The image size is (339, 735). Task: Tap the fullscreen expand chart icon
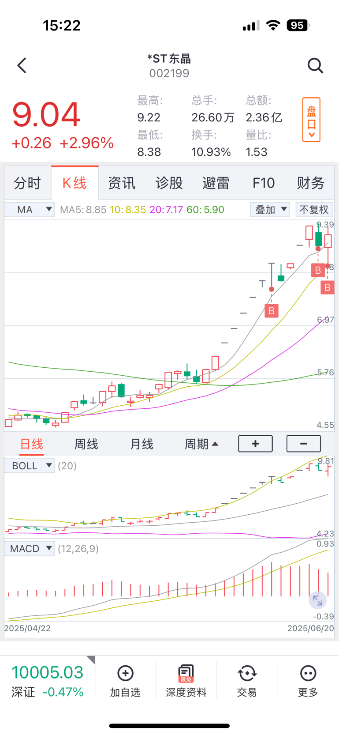pyautogui.click(x=317, y=600)
